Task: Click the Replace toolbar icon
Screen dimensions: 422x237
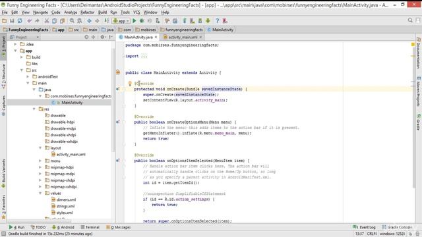Action: [80, 20]
